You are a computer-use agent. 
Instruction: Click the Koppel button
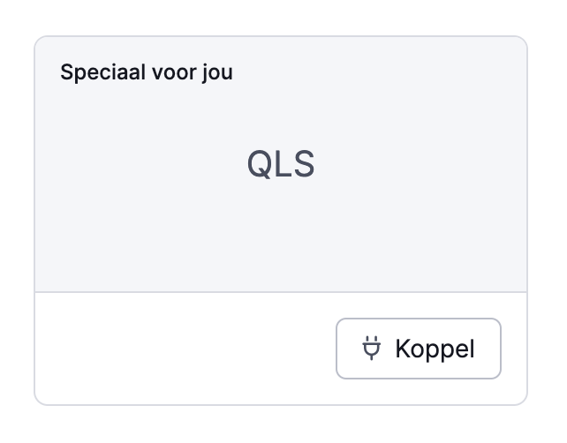click(419, 349)
